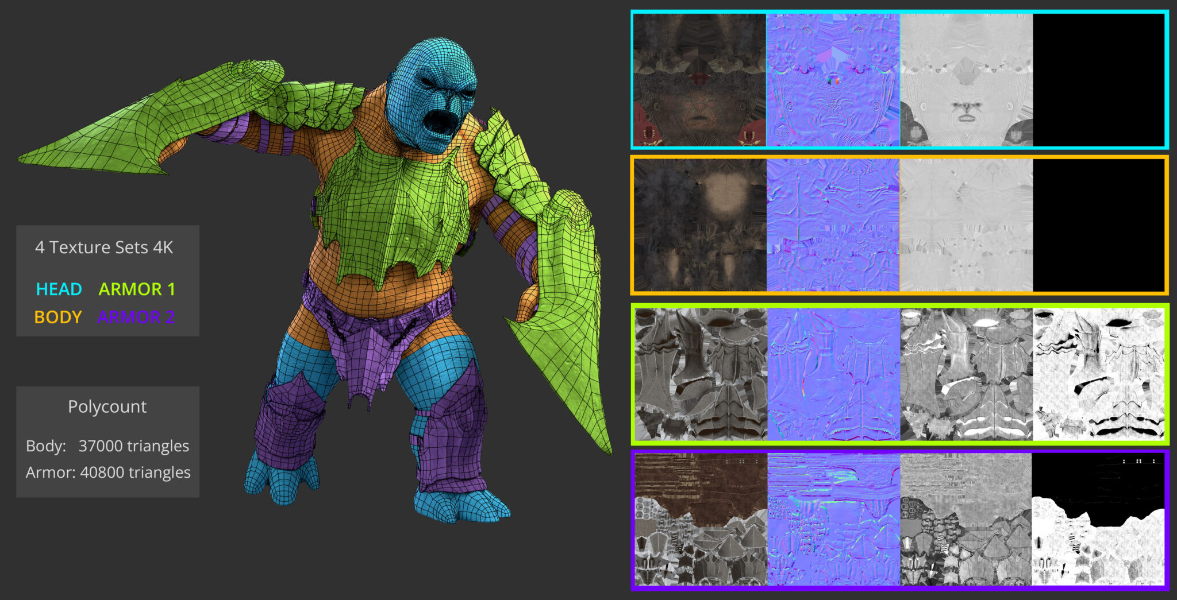Click the green chest armor on the model
The height and width of the screenshot is (600, 1177).
[x=391, y=218]
